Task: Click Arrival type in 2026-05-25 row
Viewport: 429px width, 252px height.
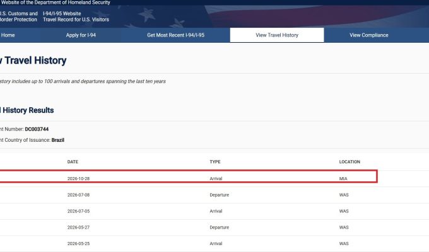Action: pos(216,244)
